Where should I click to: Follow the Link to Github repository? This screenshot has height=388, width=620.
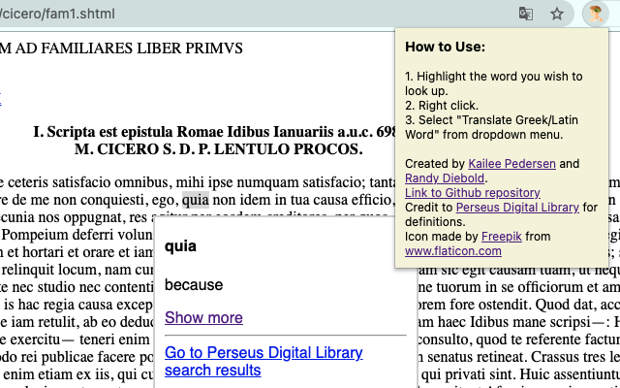[473, 193]
